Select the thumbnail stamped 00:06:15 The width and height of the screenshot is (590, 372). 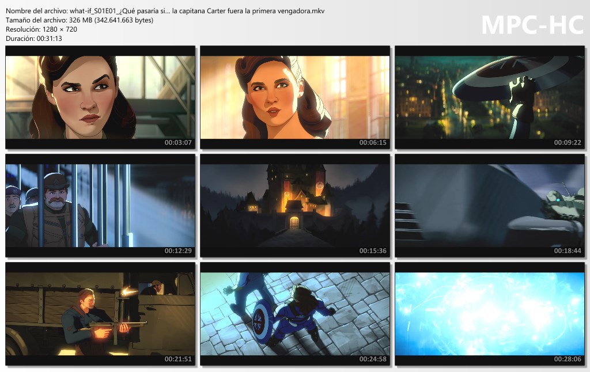(295, 97)
